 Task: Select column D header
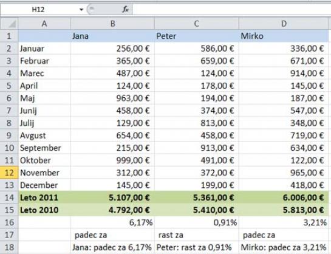284,24
